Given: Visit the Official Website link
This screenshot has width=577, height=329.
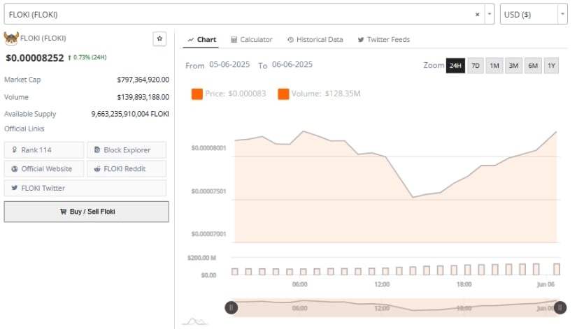Looking at the screenshot, I should 43,169.
